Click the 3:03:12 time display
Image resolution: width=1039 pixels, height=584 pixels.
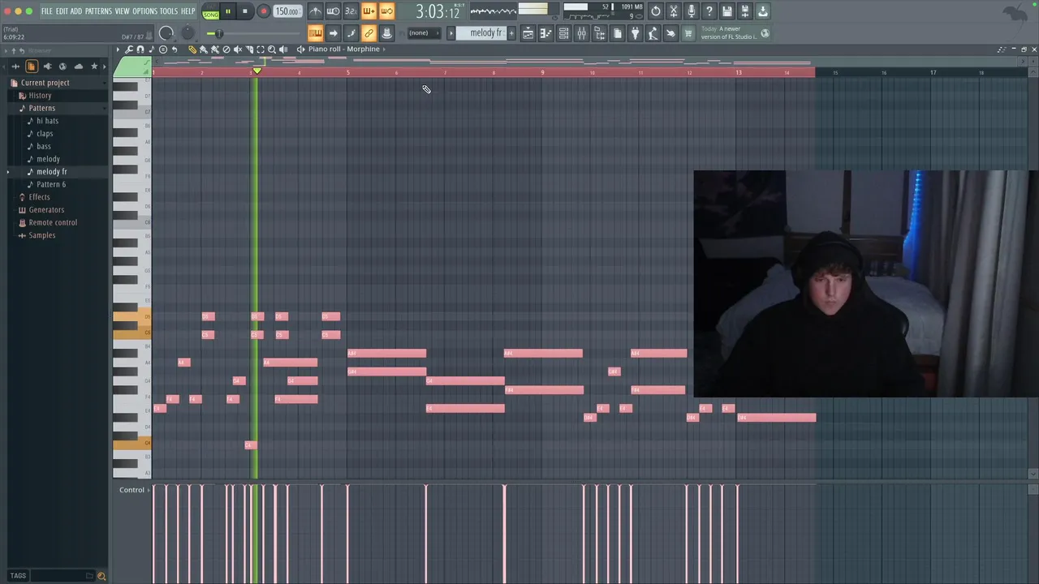point(438,12)
